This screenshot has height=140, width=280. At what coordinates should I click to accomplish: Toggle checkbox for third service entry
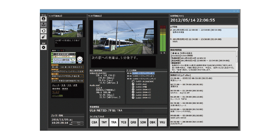point(127,79)
